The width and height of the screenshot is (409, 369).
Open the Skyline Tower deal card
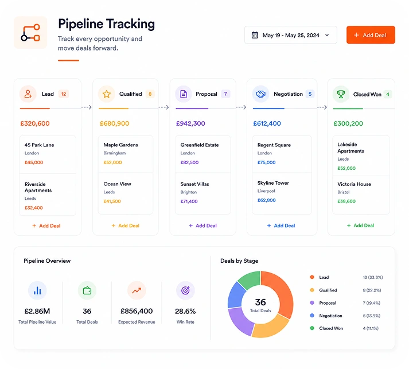pos(282,193)
